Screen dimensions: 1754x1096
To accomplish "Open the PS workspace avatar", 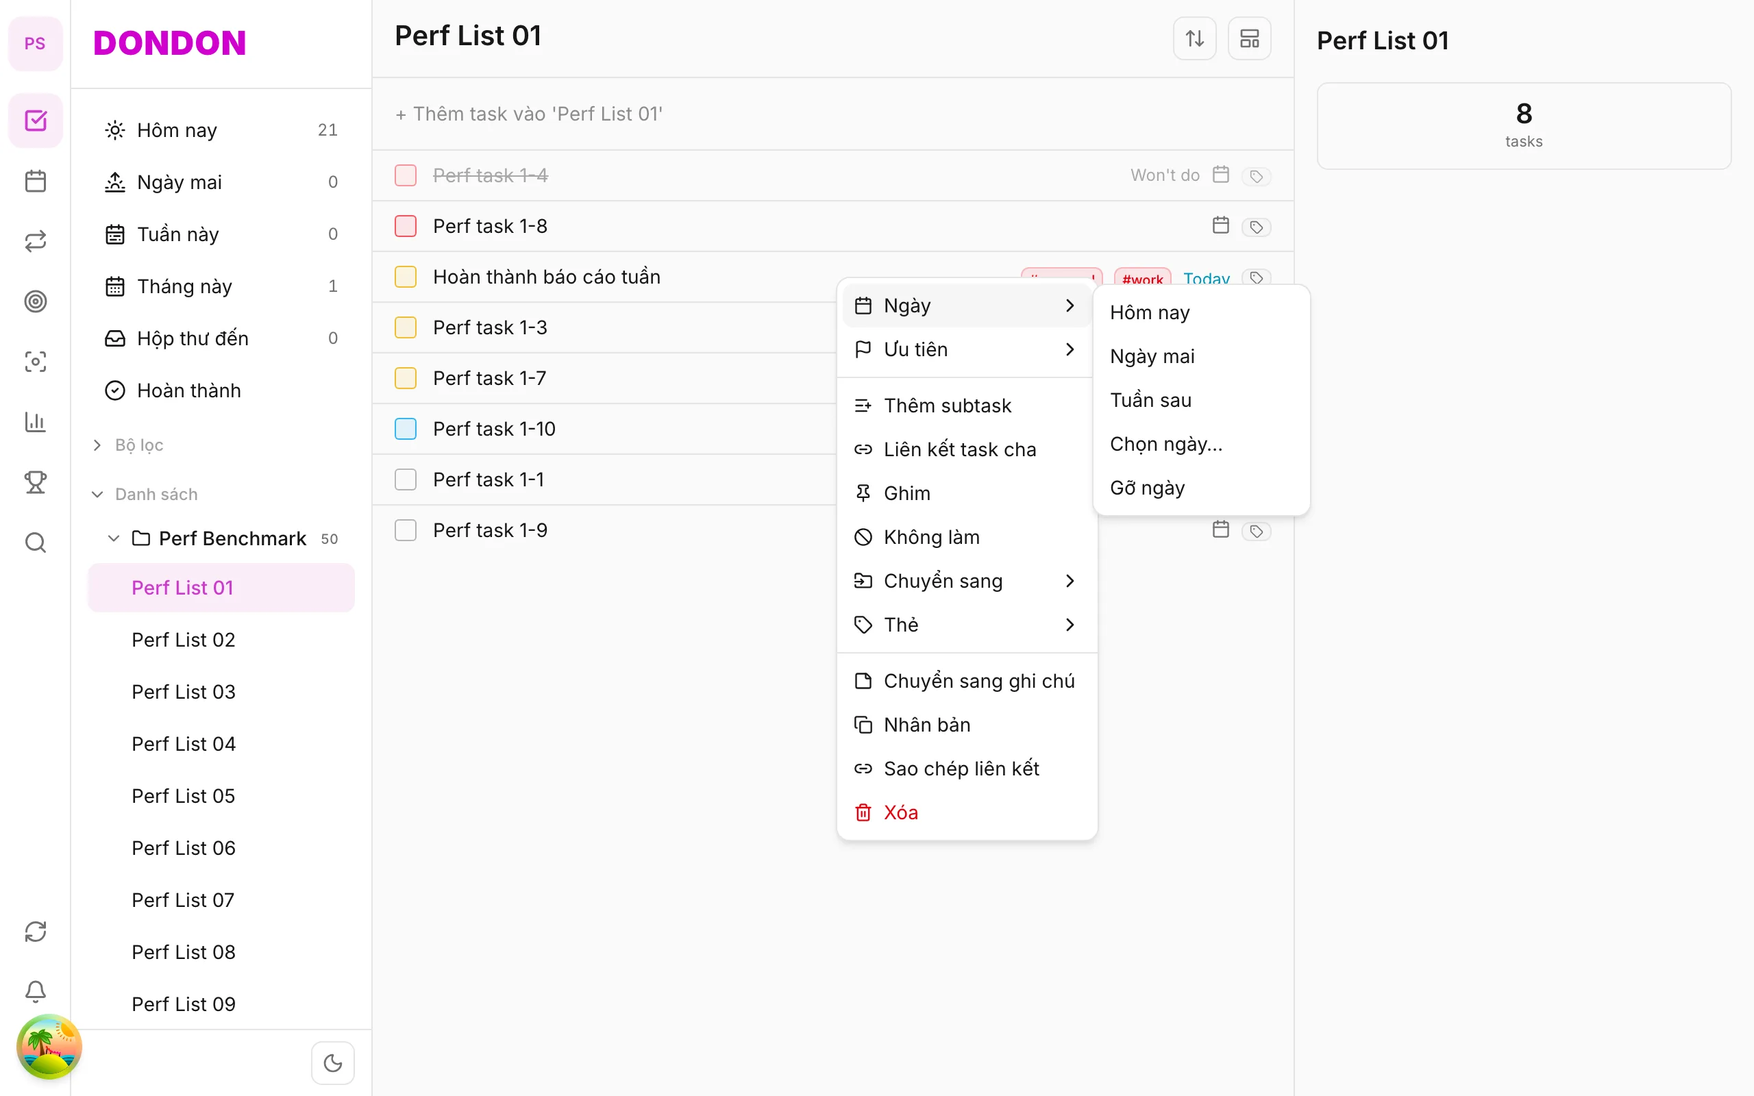I will click(35, 43).
